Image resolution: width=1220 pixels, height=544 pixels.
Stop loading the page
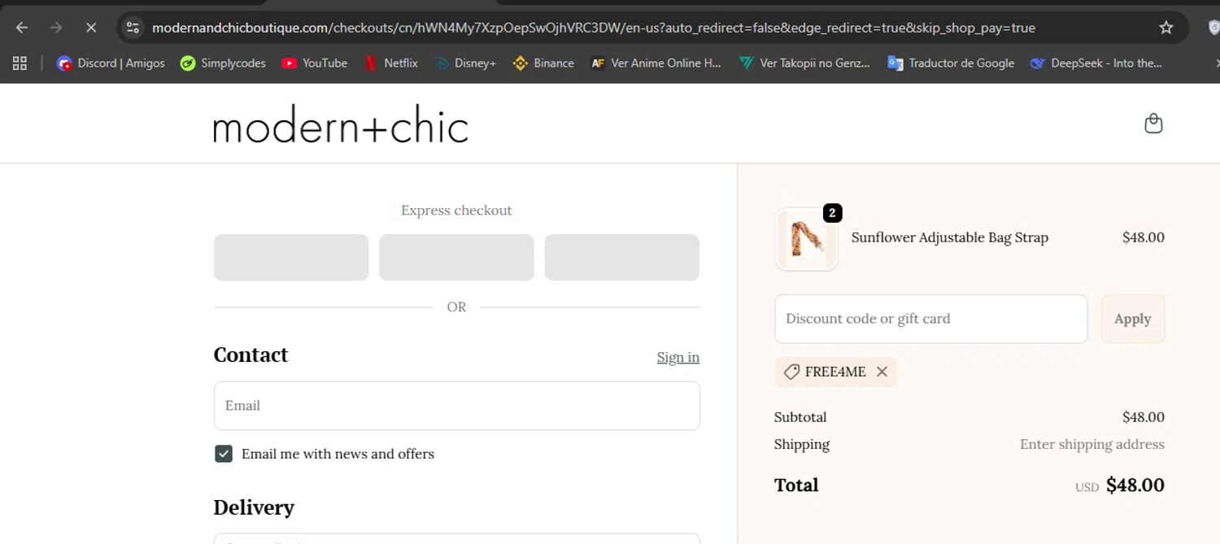click(x=91, y=28)
